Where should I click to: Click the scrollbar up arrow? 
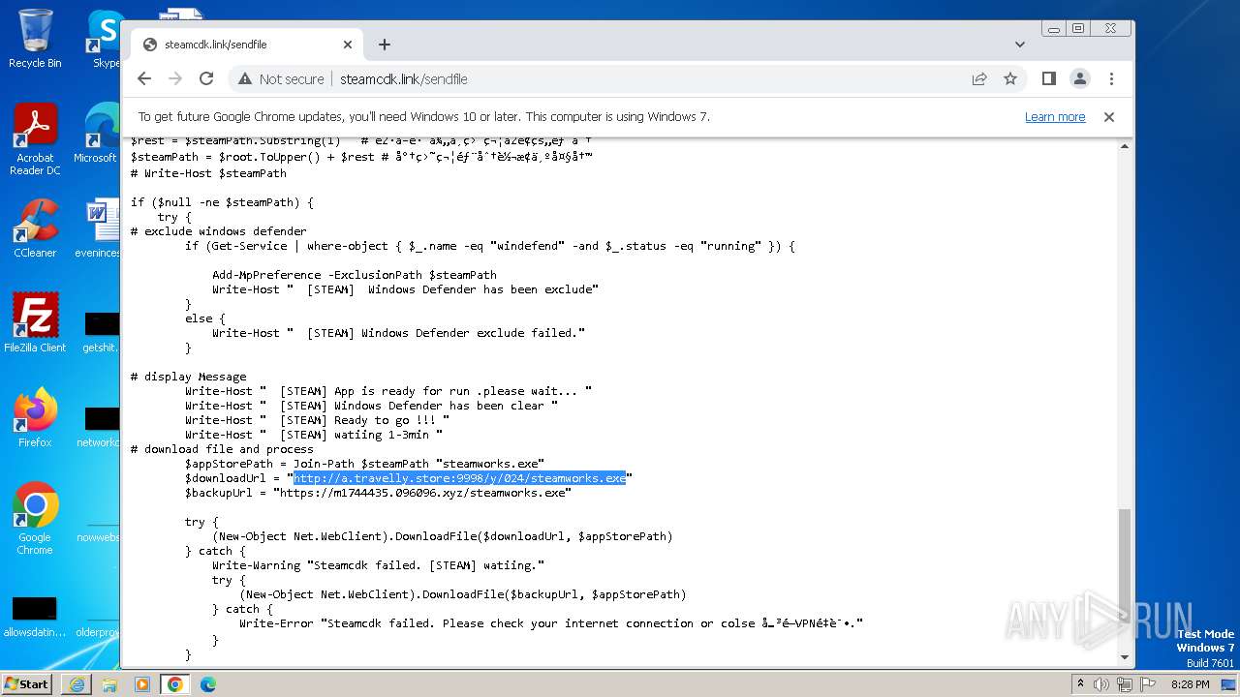(x=1125, y=146)
